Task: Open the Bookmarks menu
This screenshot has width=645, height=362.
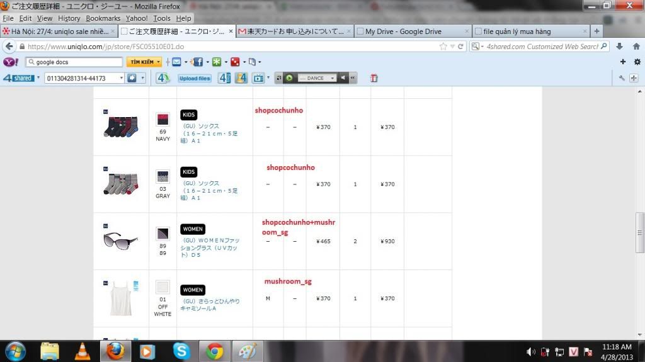Action: (x=103, y=18)
